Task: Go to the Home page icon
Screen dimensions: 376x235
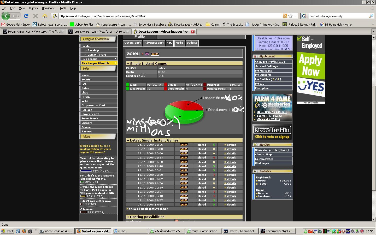Action: [x=45, y=16]
